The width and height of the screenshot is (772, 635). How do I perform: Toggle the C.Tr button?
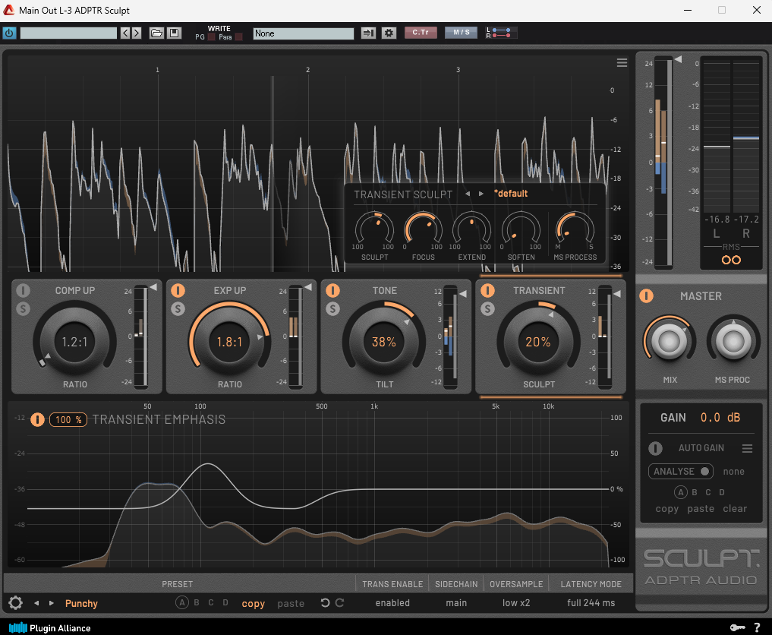point(421,33)
